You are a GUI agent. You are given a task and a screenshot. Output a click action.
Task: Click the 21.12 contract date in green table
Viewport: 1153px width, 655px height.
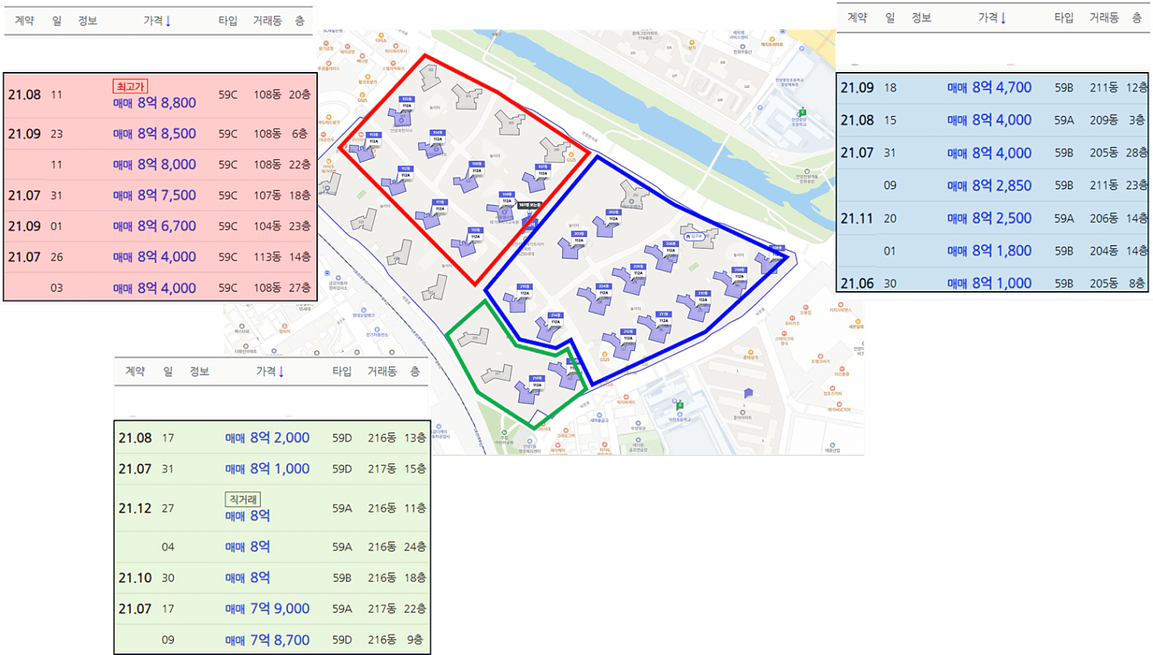click(x=135, y=508)
